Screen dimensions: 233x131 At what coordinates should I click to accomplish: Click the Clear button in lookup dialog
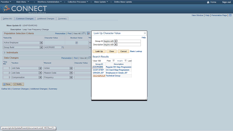(x=111, y=51)
